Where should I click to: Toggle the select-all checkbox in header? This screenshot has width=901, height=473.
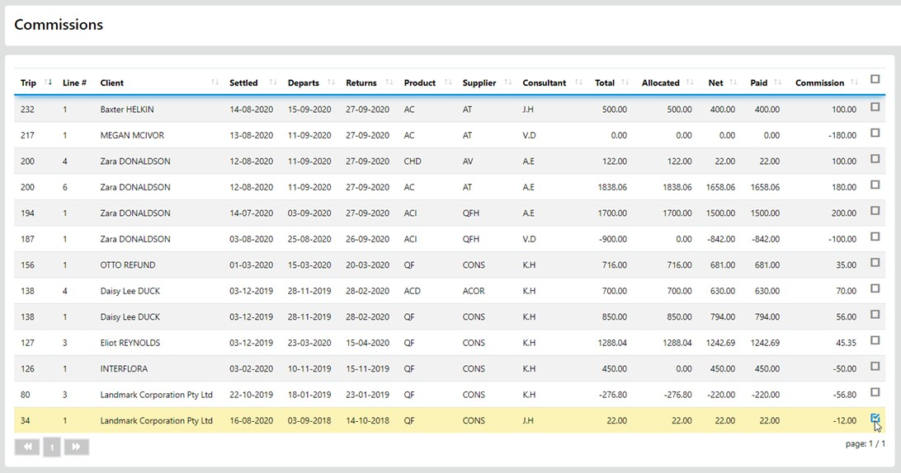[875, 80]
